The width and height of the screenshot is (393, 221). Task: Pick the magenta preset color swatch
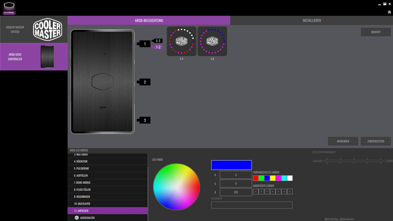[x=278, y=178]
